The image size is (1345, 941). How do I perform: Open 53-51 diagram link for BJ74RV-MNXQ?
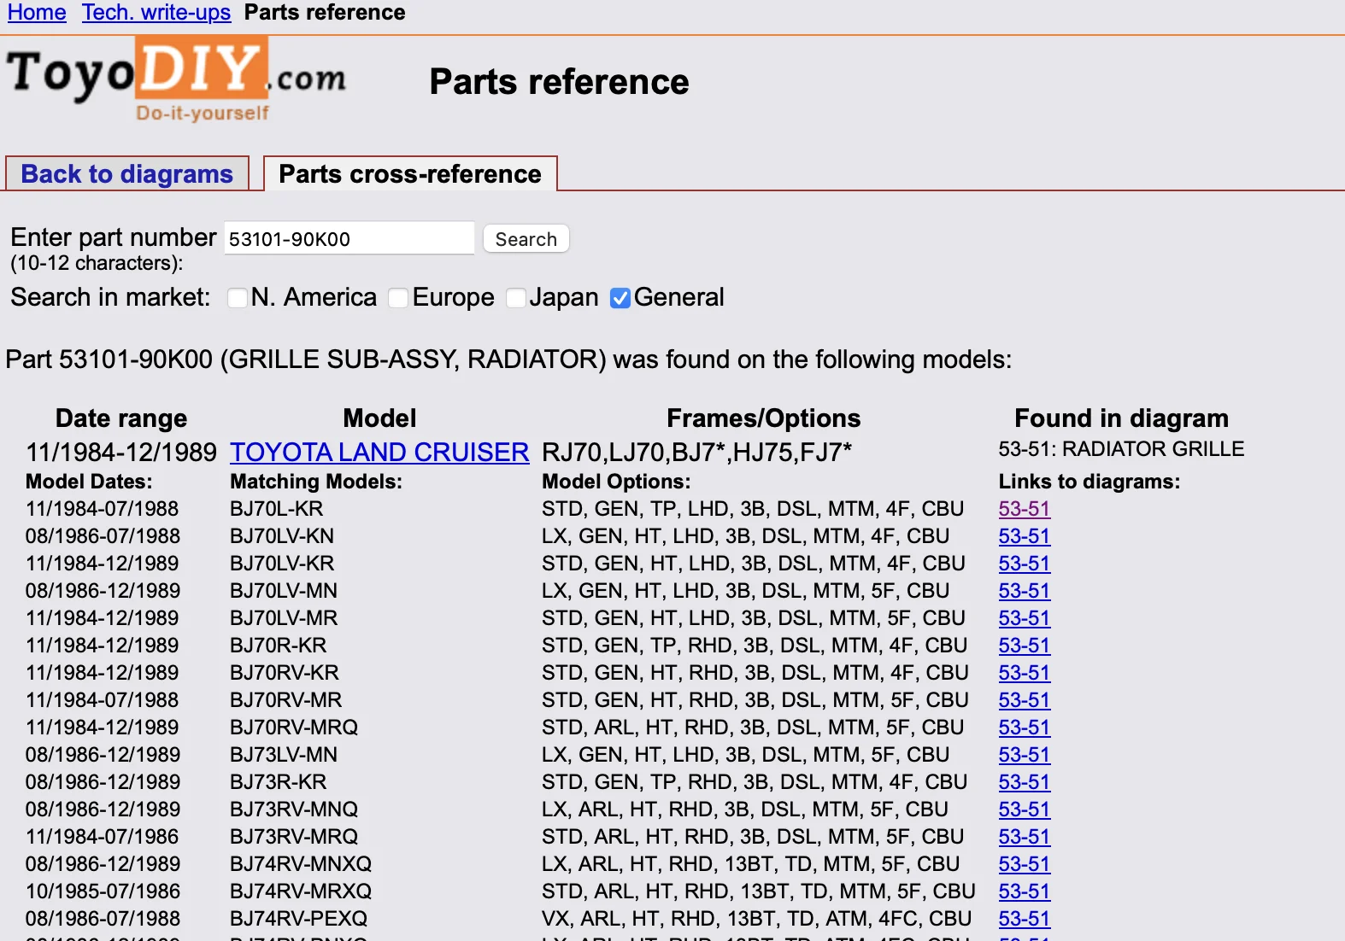point(1025,864)
